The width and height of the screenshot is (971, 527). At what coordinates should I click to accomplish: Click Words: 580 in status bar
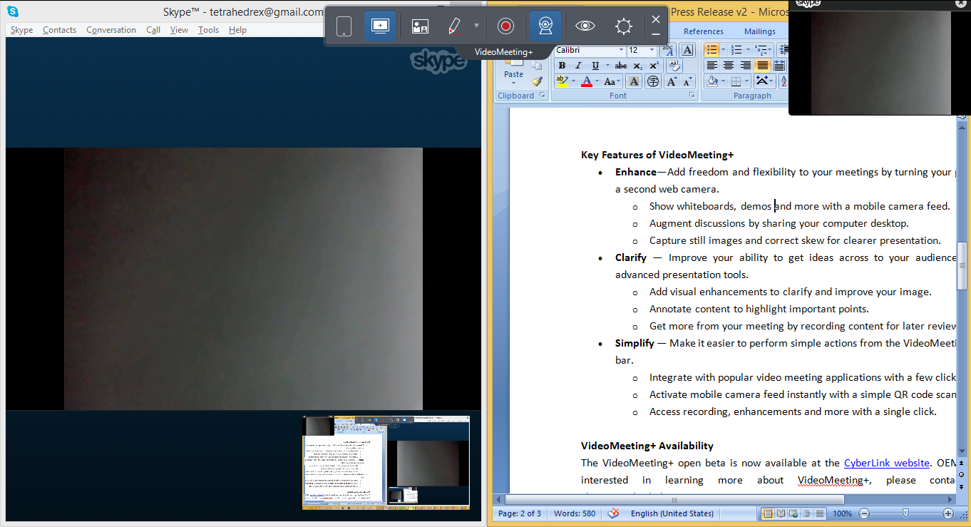coord(575,513)
